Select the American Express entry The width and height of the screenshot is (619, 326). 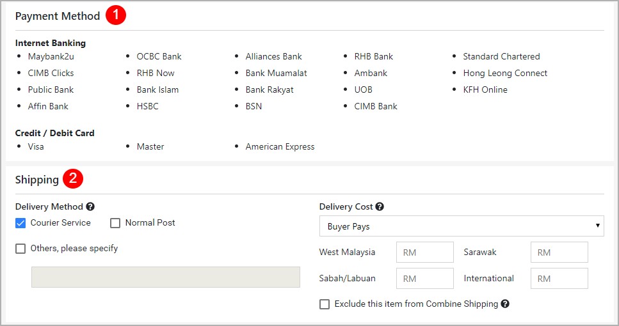click(x=280, y=146)
